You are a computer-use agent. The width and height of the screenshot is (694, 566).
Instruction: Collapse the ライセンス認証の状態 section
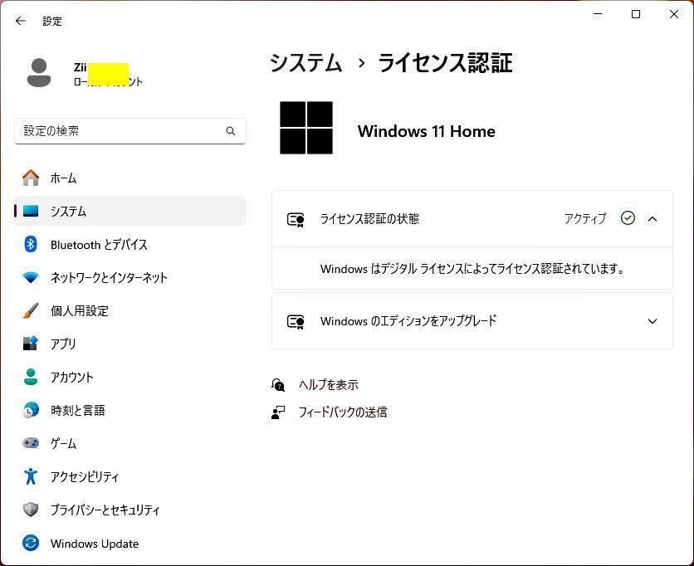click(653, 218)
